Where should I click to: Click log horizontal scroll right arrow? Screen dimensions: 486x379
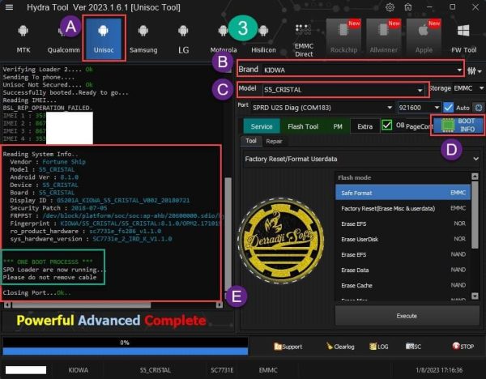pyautogui.click(x=220, y=305)
